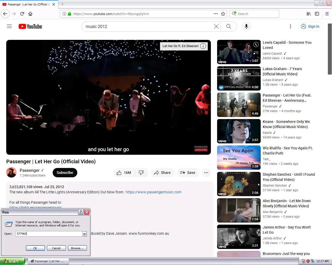Open a new browser tab with plus
Image resolution: width=332 pixels, height=265 pixels.
click(x=63, y=4)
